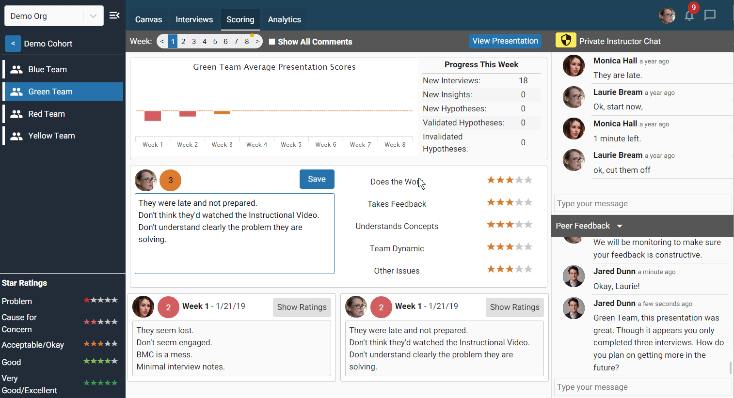Switch to the Interviews tab
This screenshot has height=398, width=734.
(x=194, y=19)
